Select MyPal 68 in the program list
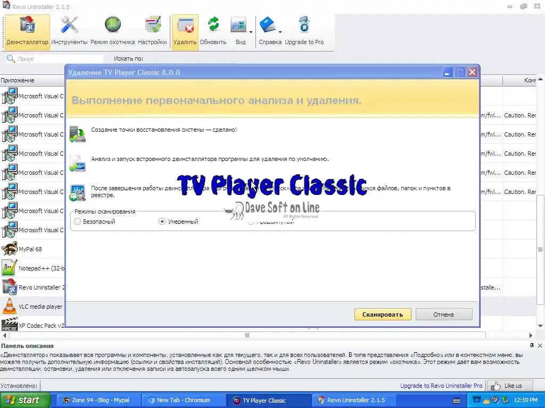545x408 pixels. [32, 249]
